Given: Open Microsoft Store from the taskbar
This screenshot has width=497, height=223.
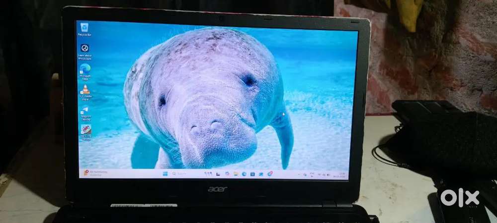Looking at the screenshot, I should point(252,174).
